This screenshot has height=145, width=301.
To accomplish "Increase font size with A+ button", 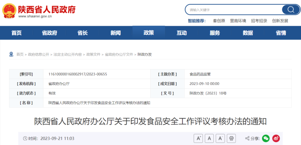I will coord(198,138).
